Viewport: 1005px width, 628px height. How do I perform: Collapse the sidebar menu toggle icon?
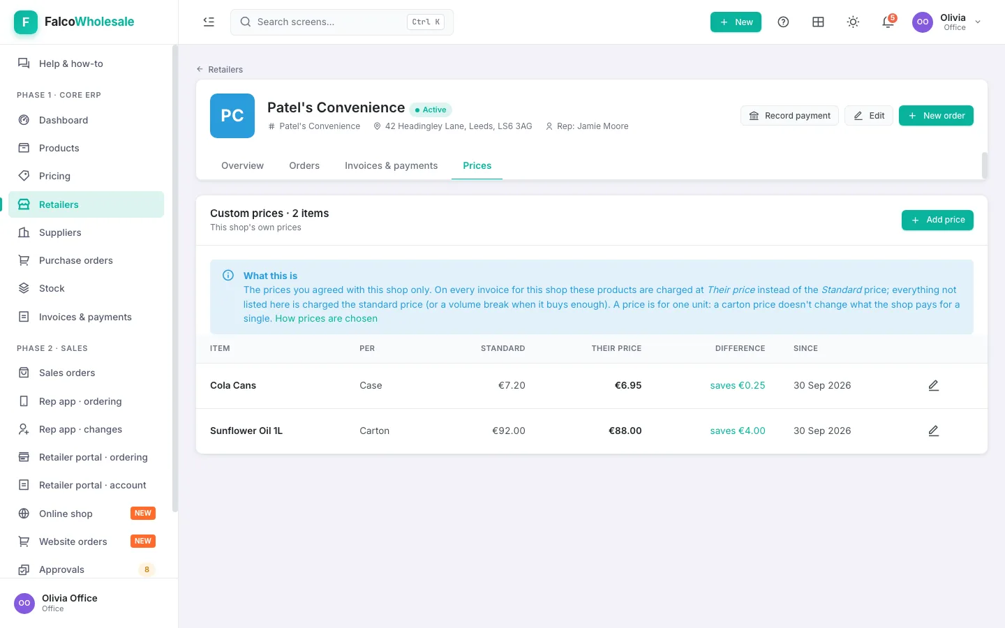coord(209,22)
